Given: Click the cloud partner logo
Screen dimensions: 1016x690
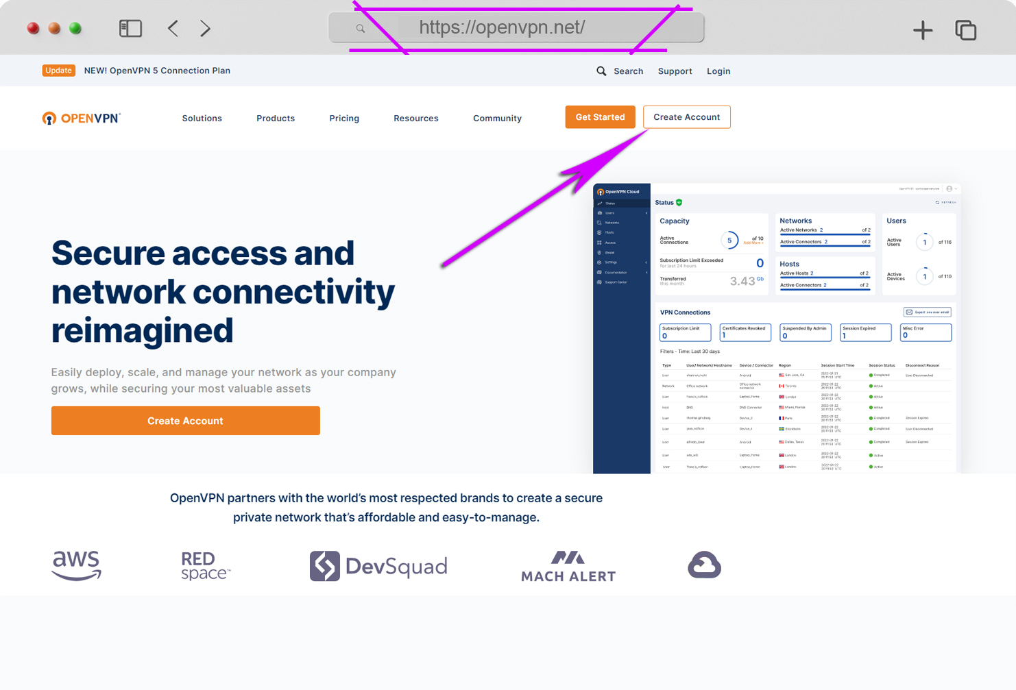Looking at the screenshot, I should click(x=704, y=565).
